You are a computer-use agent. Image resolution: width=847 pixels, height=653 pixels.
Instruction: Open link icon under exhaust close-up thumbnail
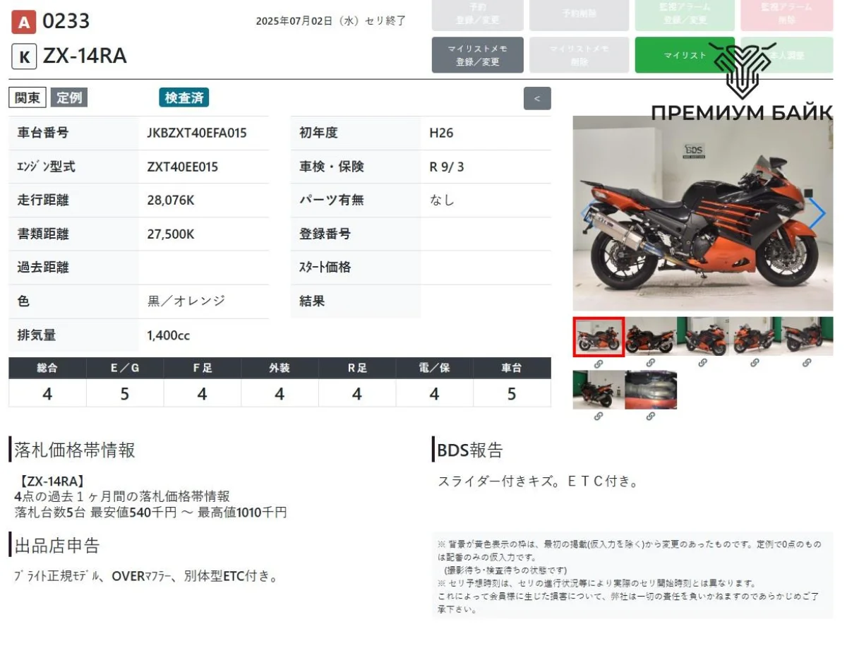(650, 417)
